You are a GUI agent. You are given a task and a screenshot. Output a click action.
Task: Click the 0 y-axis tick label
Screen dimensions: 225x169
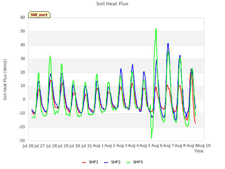pyautogui.click(x=24, y=99)
